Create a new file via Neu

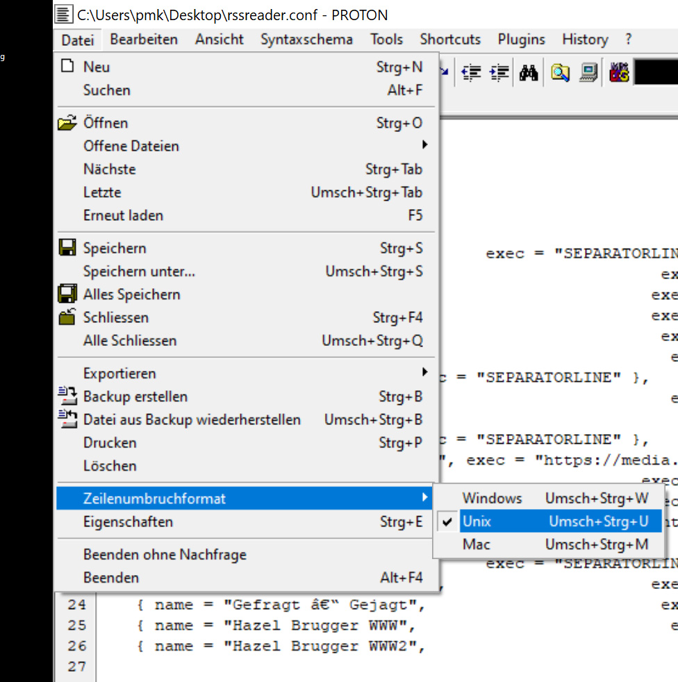click(x=97, y=67)
